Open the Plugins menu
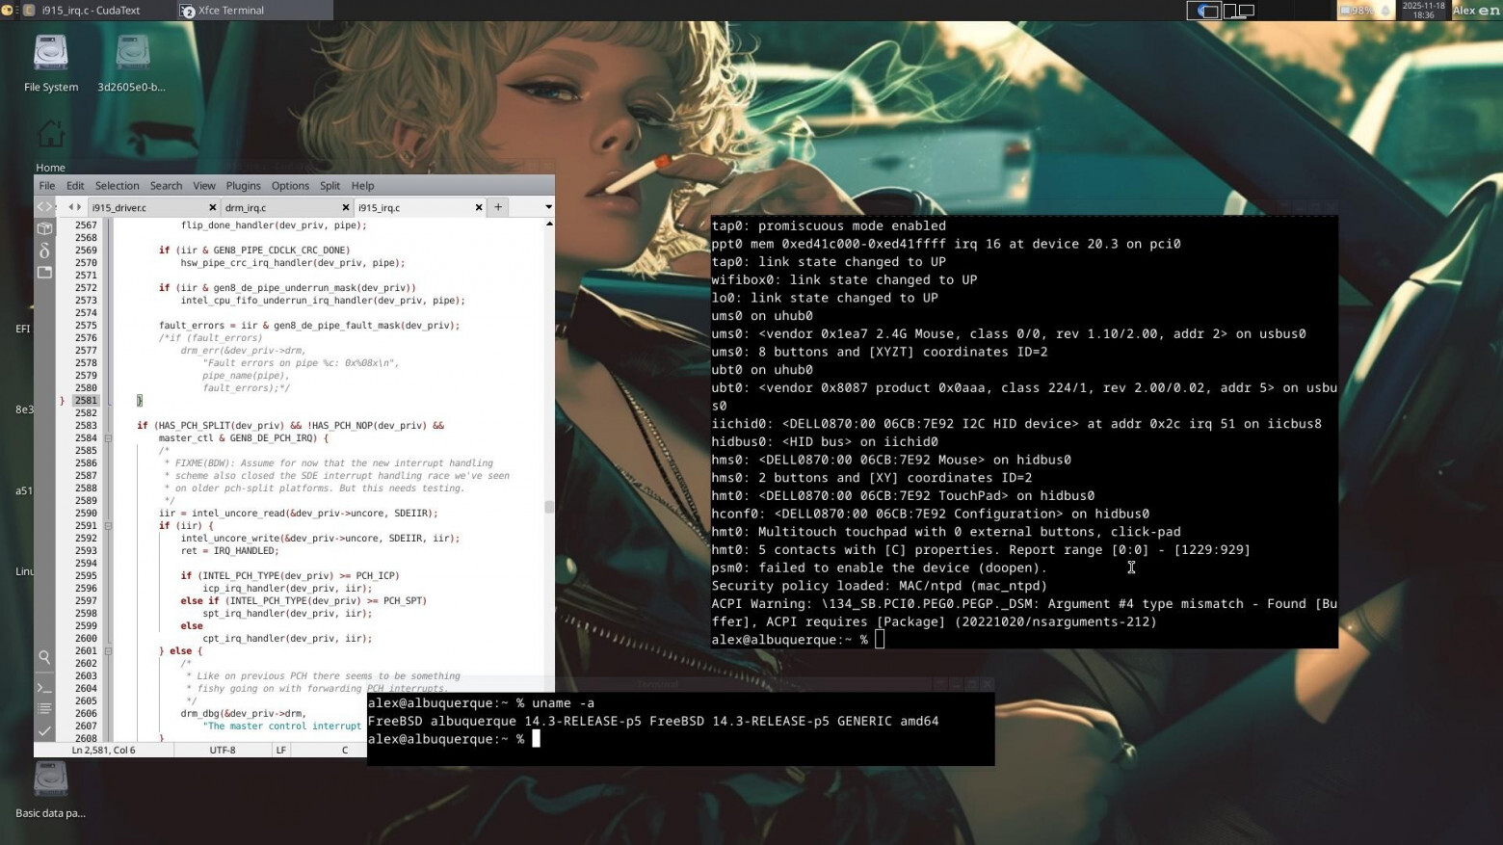The height and width of the screenshot is (845, 1503). point(244,186)
